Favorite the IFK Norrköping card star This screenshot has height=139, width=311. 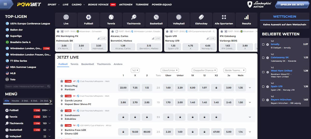point(58,31)
